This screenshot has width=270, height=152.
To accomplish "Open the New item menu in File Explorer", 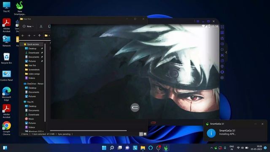I will tap(28, 26).
